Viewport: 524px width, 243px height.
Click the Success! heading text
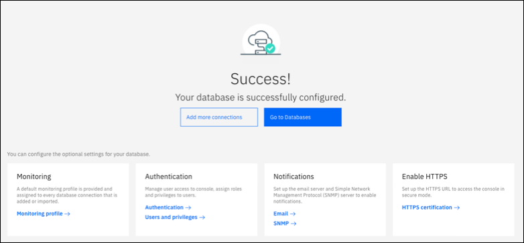[261, 79]
